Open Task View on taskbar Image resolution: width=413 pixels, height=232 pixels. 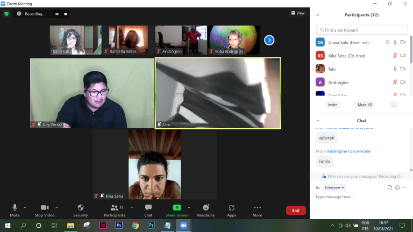54,226
